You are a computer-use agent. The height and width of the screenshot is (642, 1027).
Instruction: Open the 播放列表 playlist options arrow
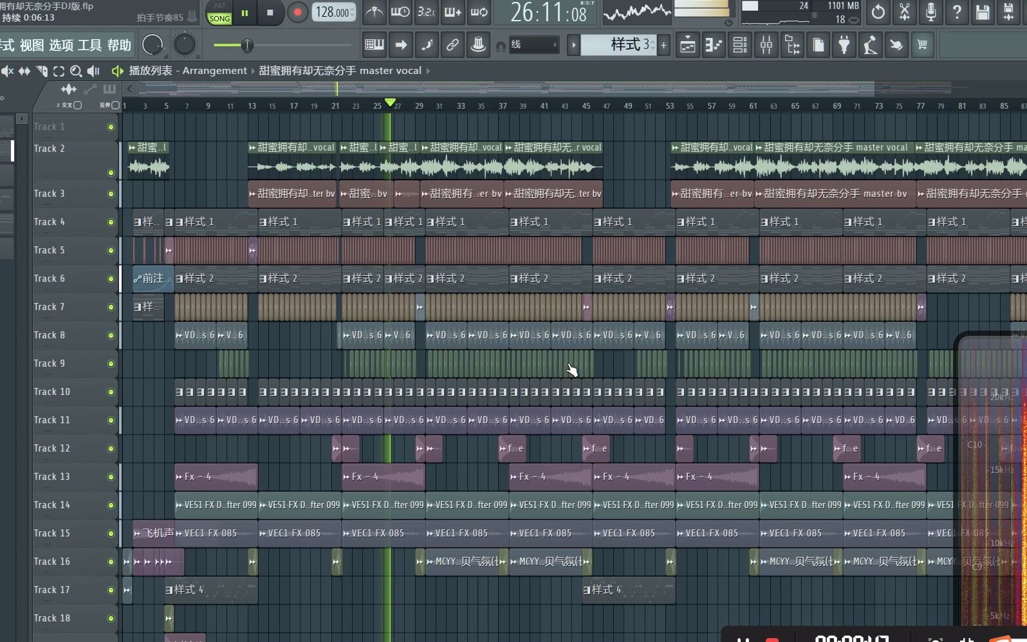[x=116, y=71]
